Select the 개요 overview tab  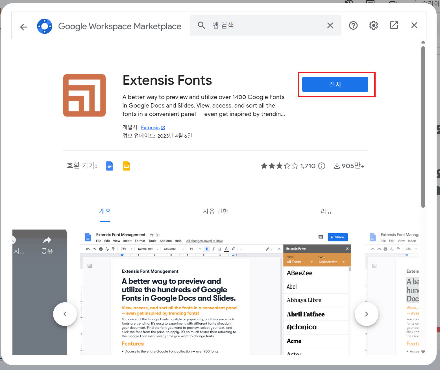coord(105,211)
